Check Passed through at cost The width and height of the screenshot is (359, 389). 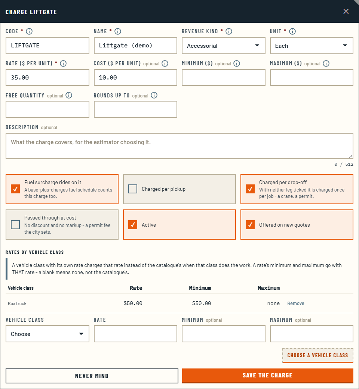15,225
